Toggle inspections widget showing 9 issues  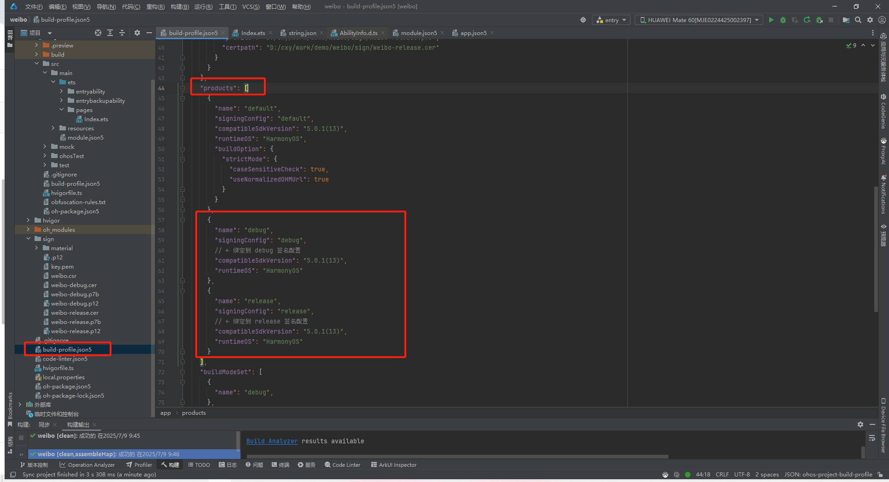(x=851, y=45)
